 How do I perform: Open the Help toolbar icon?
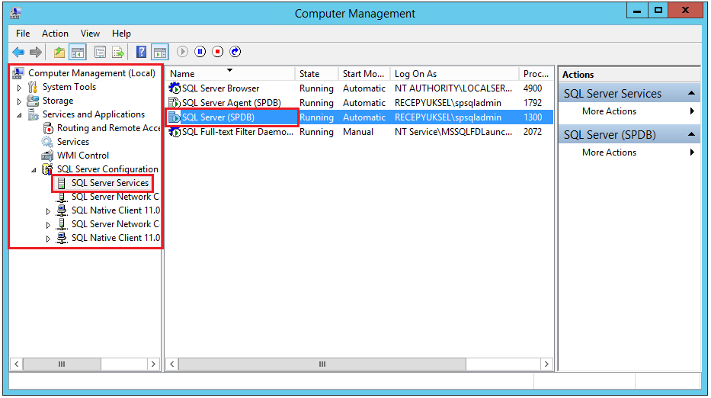[141, 52]
